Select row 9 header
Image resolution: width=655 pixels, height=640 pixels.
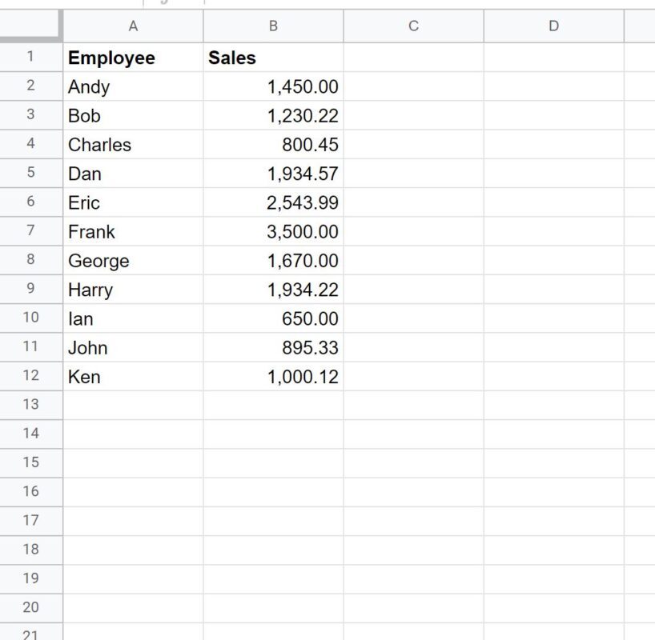coord(31,290)
